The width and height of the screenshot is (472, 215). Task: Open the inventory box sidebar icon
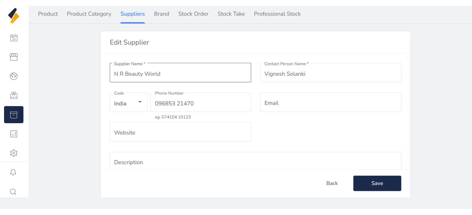[14, 115]
